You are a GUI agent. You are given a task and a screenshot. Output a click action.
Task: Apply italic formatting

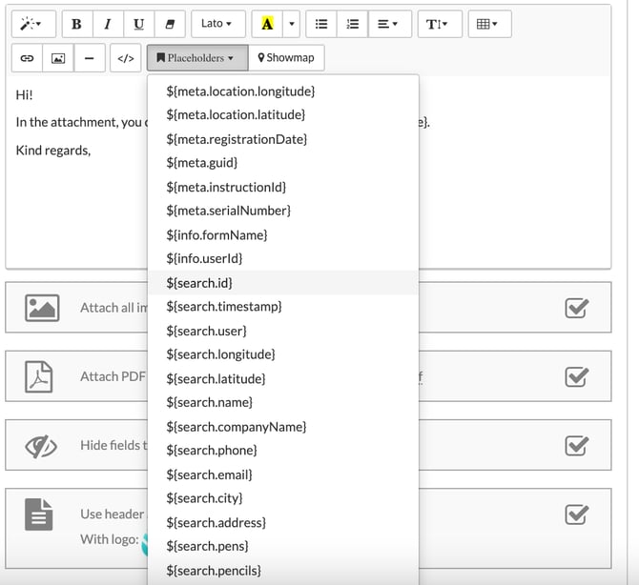(108, 25)
